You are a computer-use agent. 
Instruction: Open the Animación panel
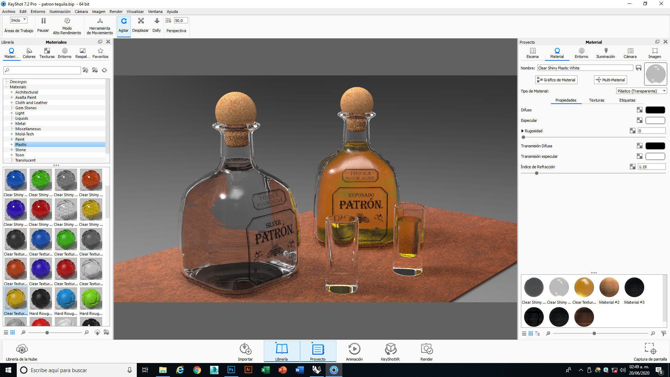(354, 352)
